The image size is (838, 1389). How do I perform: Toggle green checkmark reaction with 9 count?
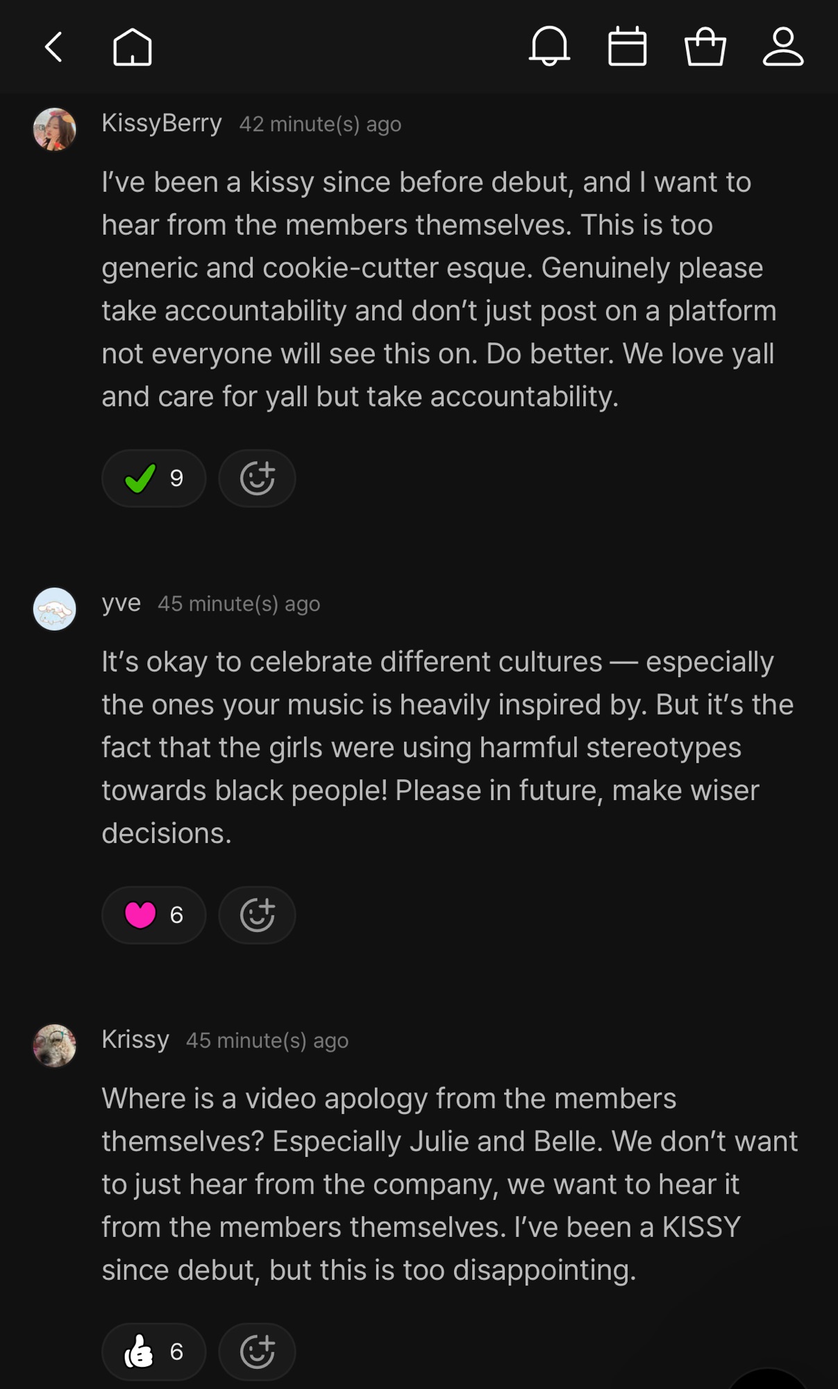(x=153, y=479)
